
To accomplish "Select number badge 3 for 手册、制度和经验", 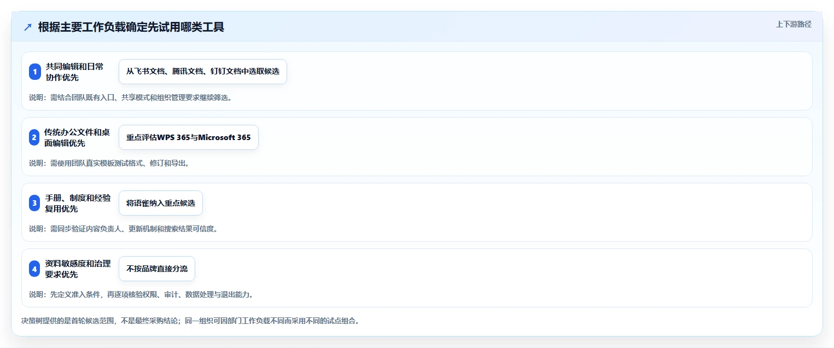I will tap(34, 203).
